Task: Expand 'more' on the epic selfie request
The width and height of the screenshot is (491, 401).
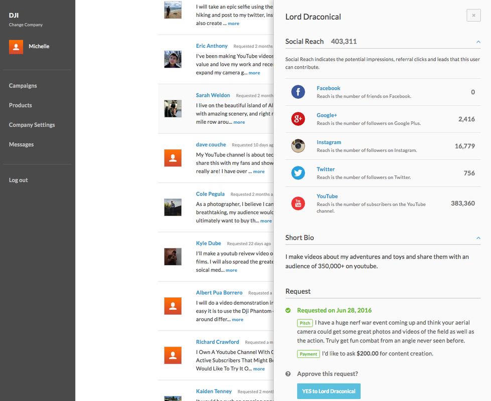Action: click(233, 24)
